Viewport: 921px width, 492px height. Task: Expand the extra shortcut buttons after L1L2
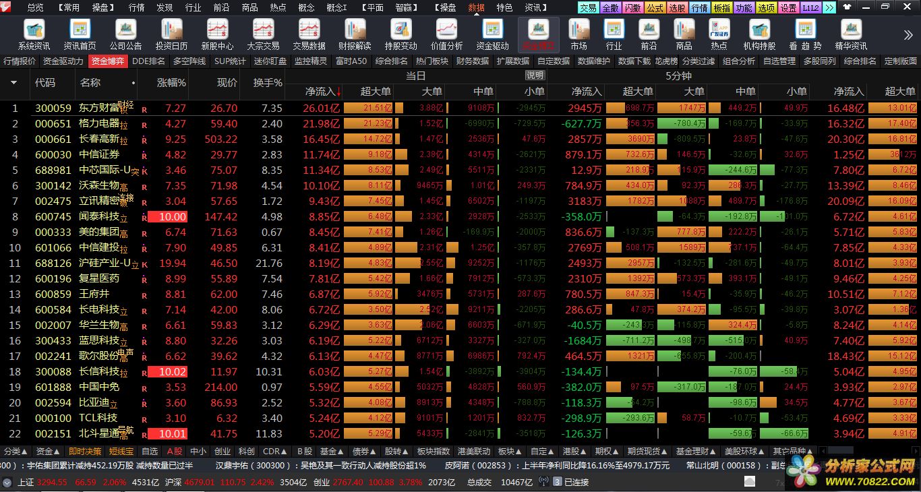pyautogui.click(x=829, y=7)
